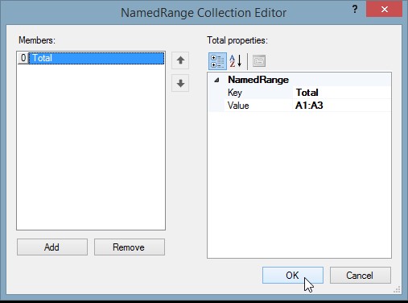Click the Key property label
408x303 pixels.
click(x=235, y=93)
